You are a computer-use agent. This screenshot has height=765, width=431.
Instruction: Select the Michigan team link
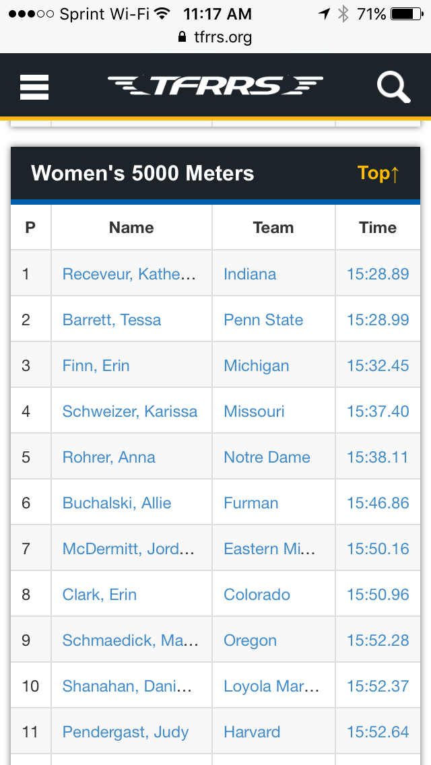(257, 366)
